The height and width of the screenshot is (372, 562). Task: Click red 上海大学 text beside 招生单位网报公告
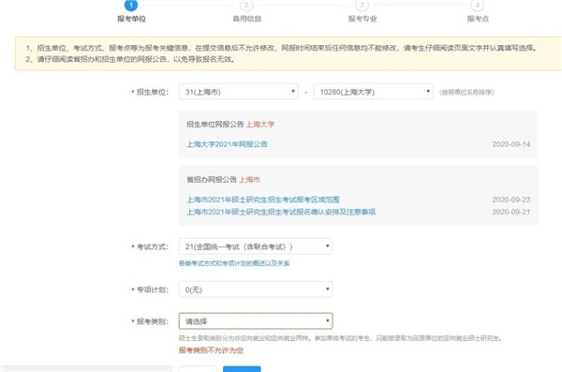(x=260, y=124)
